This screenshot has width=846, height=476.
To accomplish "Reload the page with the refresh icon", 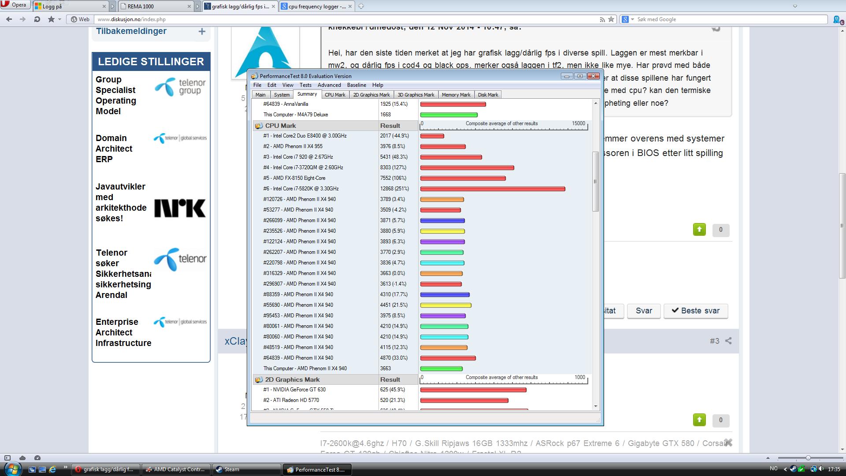I will click(x=37, y=19).
